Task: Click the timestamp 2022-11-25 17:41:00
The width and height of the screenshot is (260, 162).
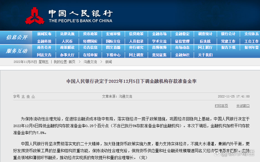Action: click(x=234, y=97)
